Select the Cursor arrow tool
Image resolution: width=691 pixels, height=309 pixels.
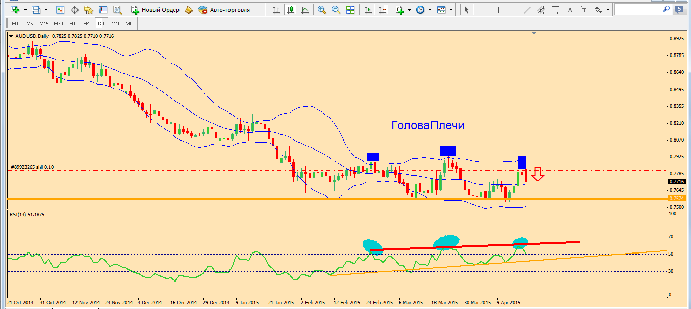point(466,9)
